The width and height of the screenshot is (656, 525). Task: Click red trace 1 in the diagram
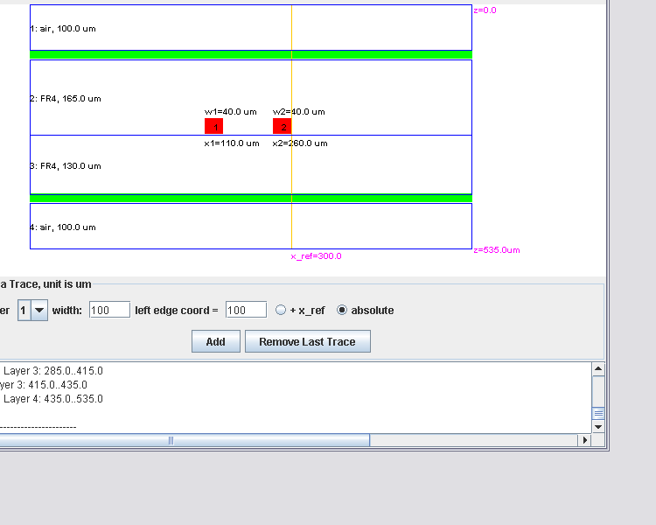213,127
